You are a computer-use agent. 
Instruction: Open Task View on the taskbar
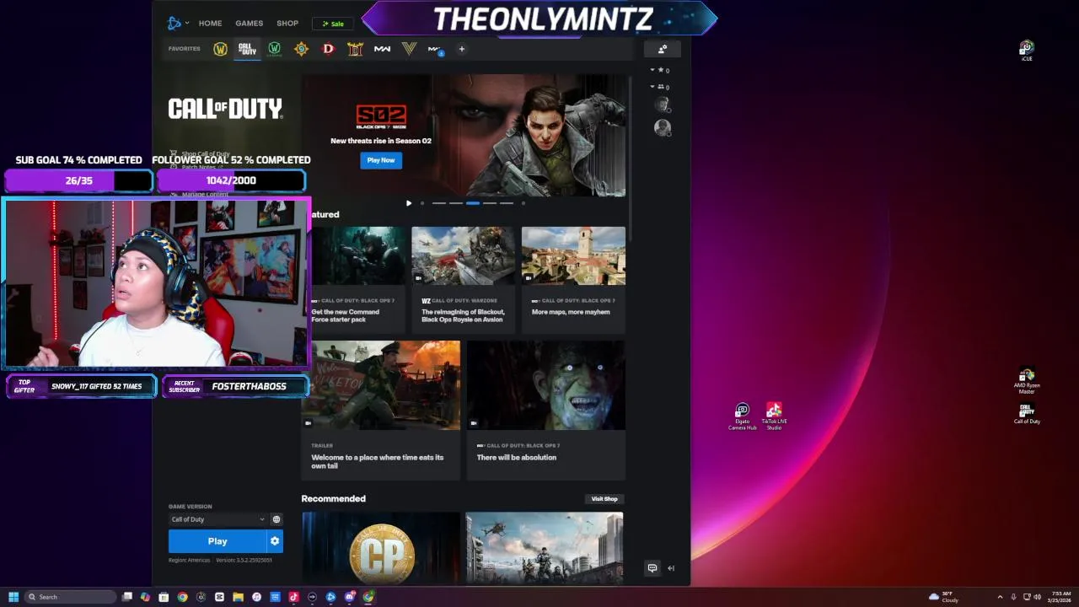[126, 597]
